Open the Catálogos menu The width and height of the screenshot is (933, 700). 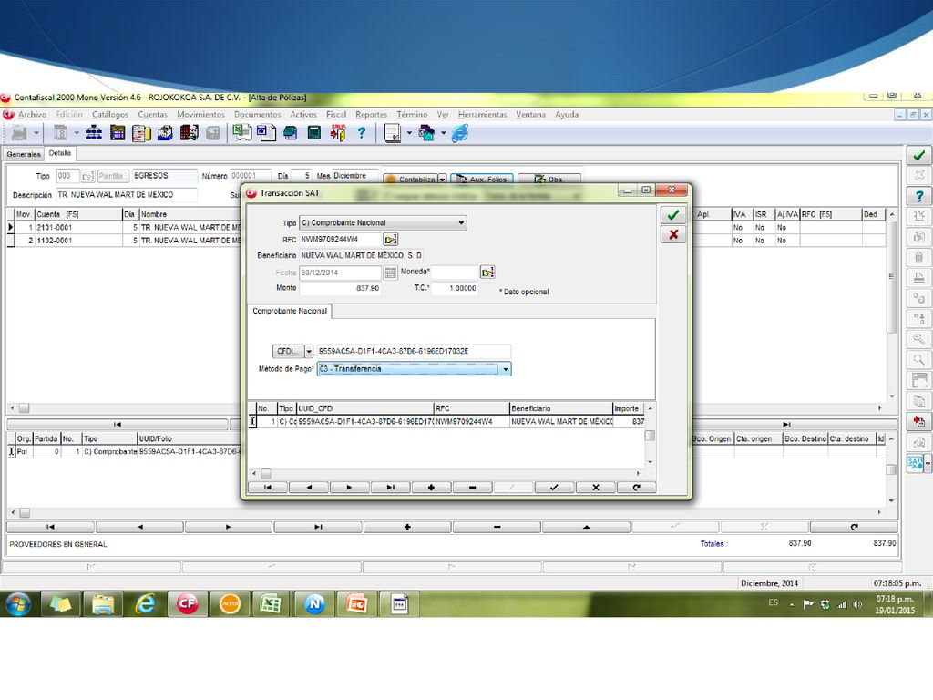point(110,114)
